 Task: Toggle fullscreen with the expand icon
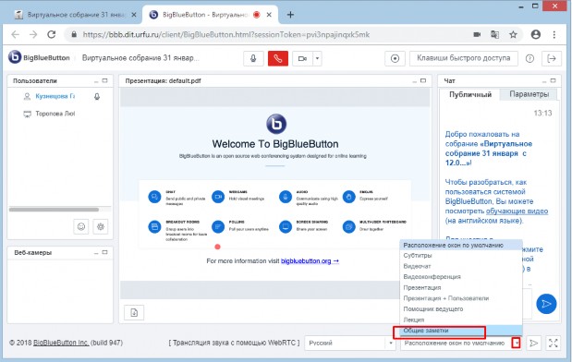(x=553, y=343)
